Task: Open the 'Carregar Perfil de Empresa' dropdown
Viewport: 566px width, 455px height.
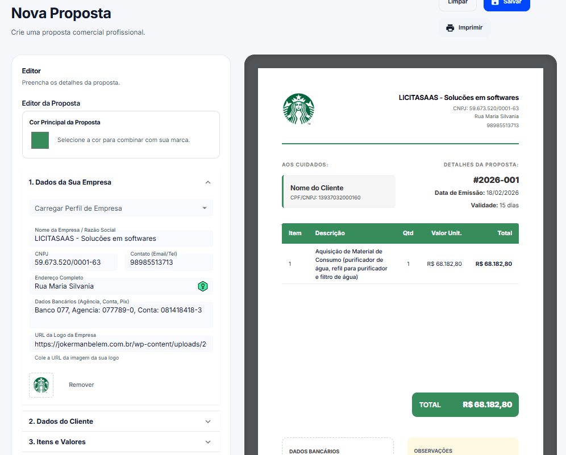Action: pos(121,208)
